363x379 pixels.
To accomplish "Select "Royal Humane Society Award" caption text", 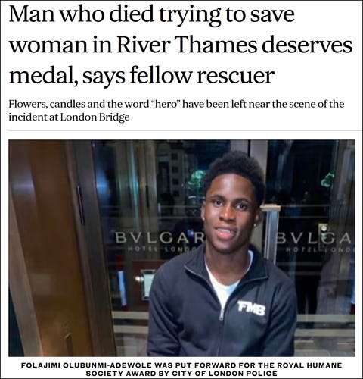I will (x=214, y=369).
